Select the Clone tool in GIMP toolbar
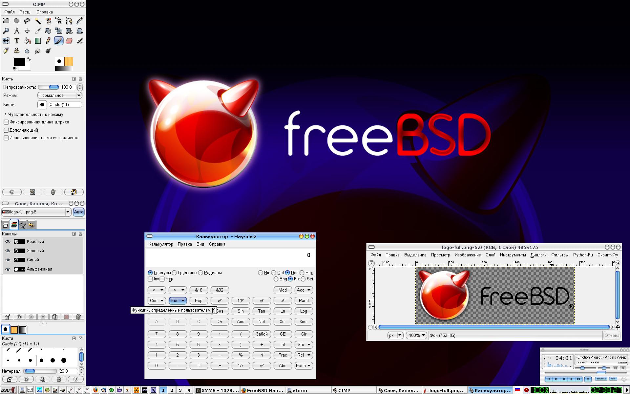630x394 pixels. tap(17, 50)
